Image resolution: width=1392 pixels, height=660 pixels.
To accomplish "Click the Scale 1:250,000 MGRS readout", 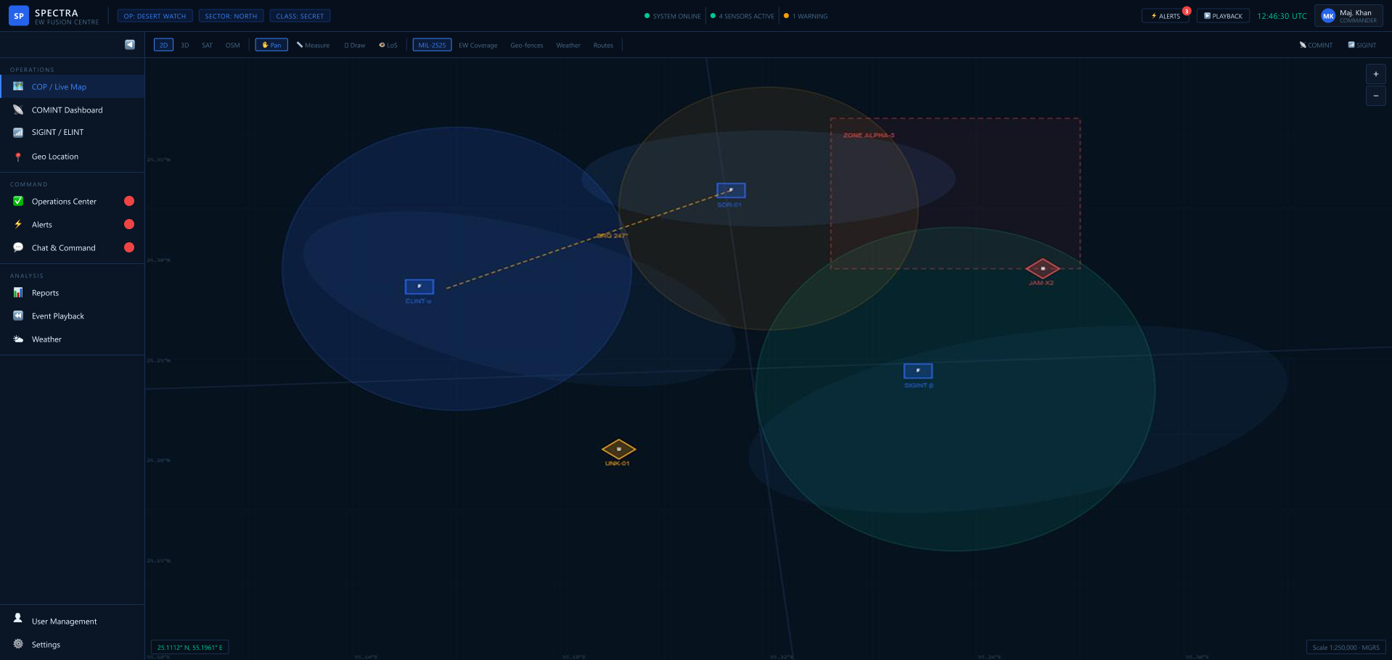I will point(1346,647).
